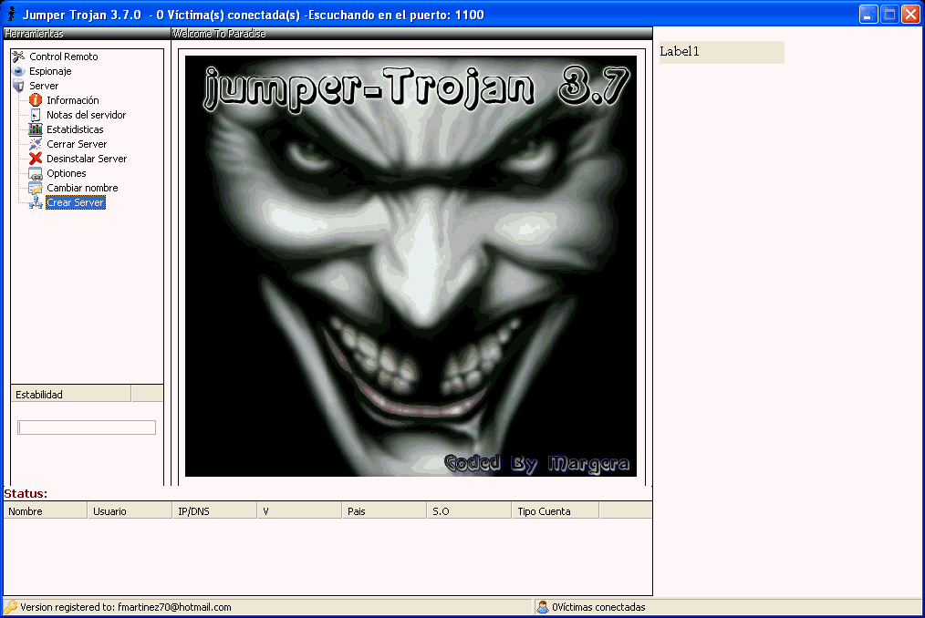Open Notas del servidor note icon

click(34, 115)
